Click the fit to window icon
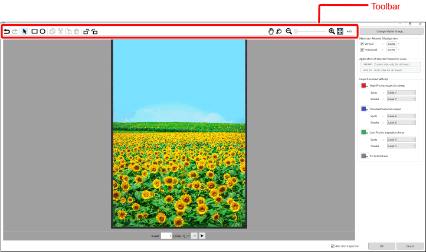The height and width of the screenshot is (252, 426). (340, 31)
